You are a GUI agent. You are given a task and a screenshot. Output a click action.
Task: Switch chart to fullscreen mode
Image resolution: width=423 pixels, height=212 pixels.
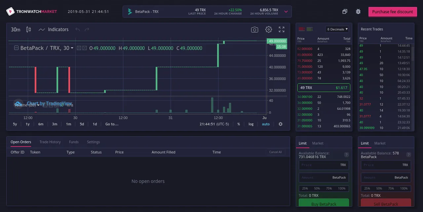[x=282, y=29]
